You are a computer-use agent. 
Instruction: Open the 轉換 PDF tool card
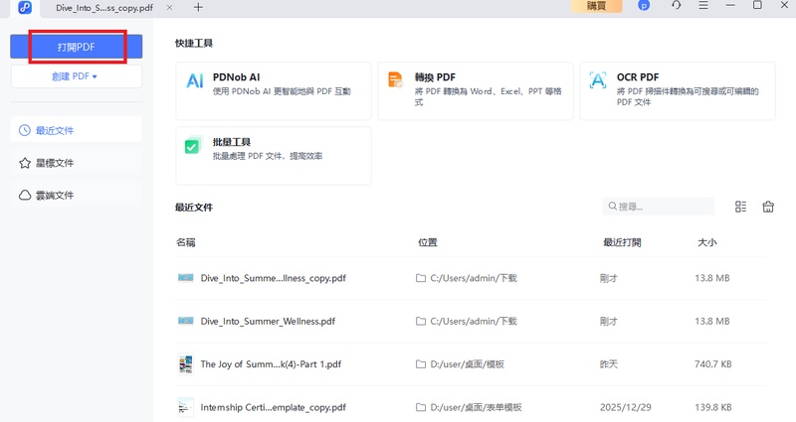point(476,90)
